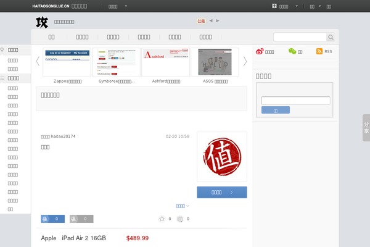Open the ASOS HELLO thumbnail
This screenshot has width=370, height=247.
click(215, 62)
